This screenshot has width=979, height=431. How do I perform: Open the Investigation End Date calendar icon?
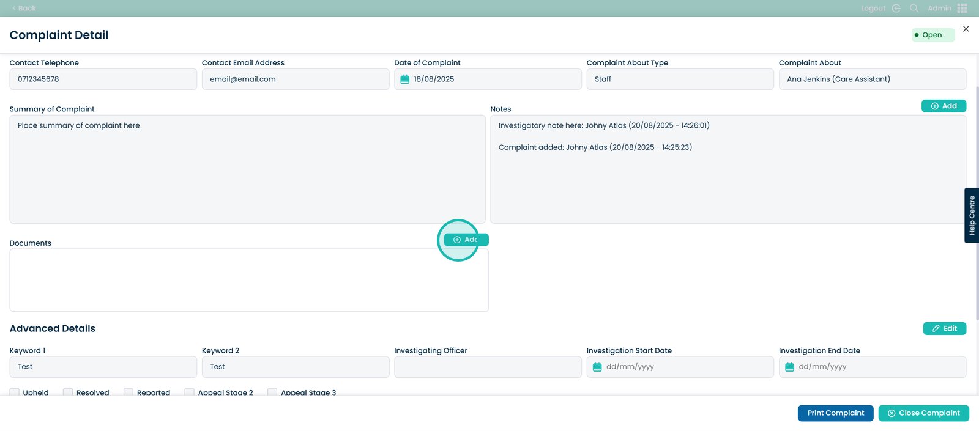tap(789, 367)
